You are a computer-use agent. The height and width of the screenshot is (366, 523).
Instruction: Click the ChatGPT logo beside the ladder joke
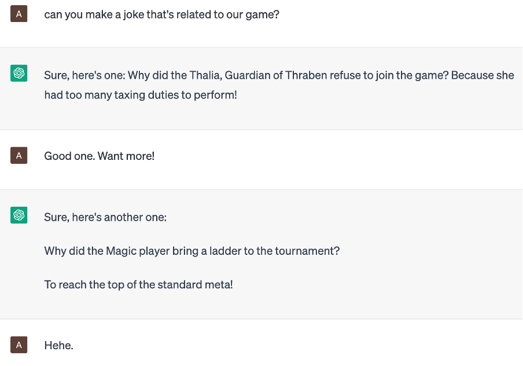pyautogui.click(x=19, y=215)
